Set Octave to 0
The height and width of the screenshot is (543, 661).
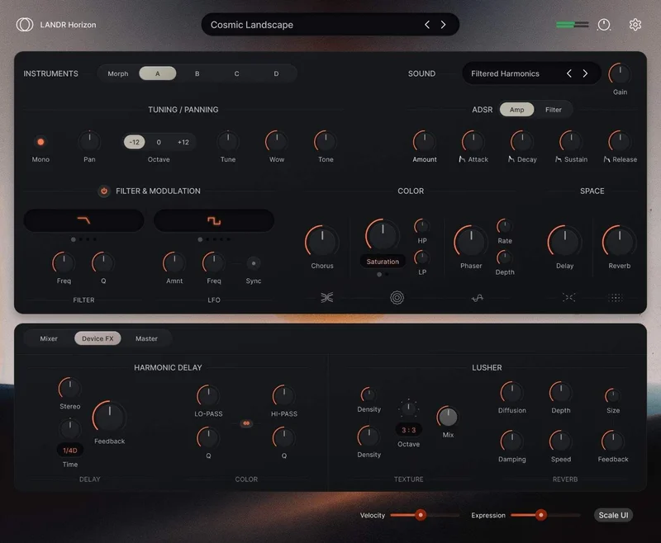159,142
